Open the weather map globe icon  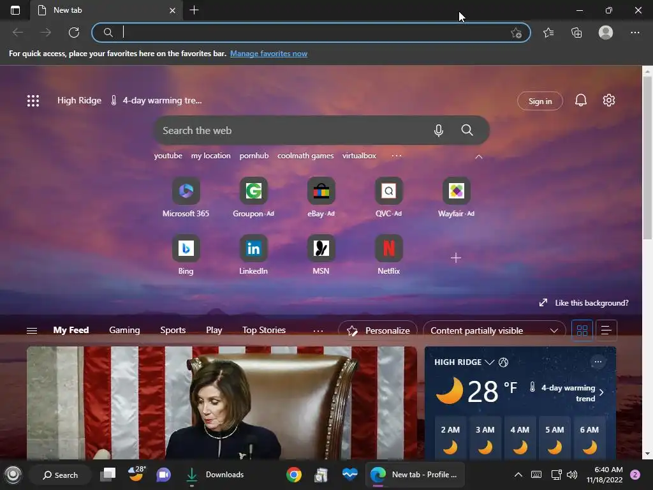pyautogui.click(x=503, y=362)
